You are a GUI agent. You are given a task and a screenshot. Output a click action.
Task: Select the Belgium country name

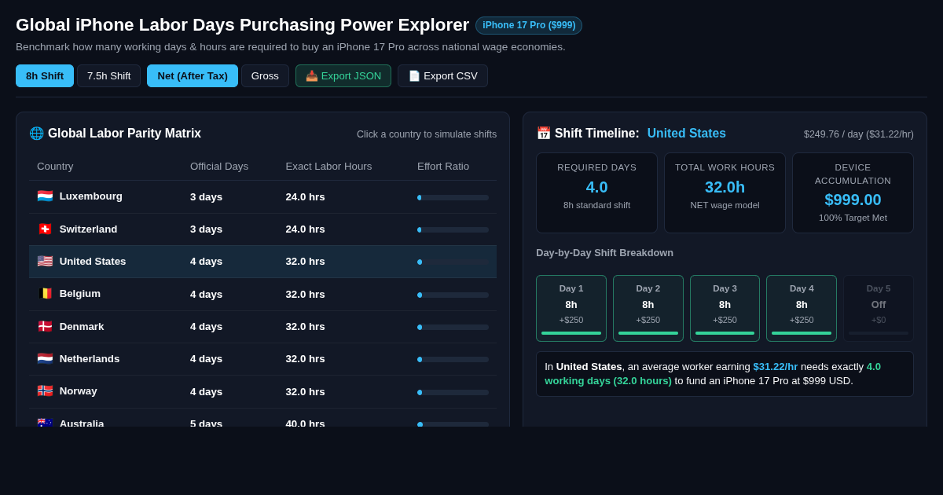[x=80, y=294]
